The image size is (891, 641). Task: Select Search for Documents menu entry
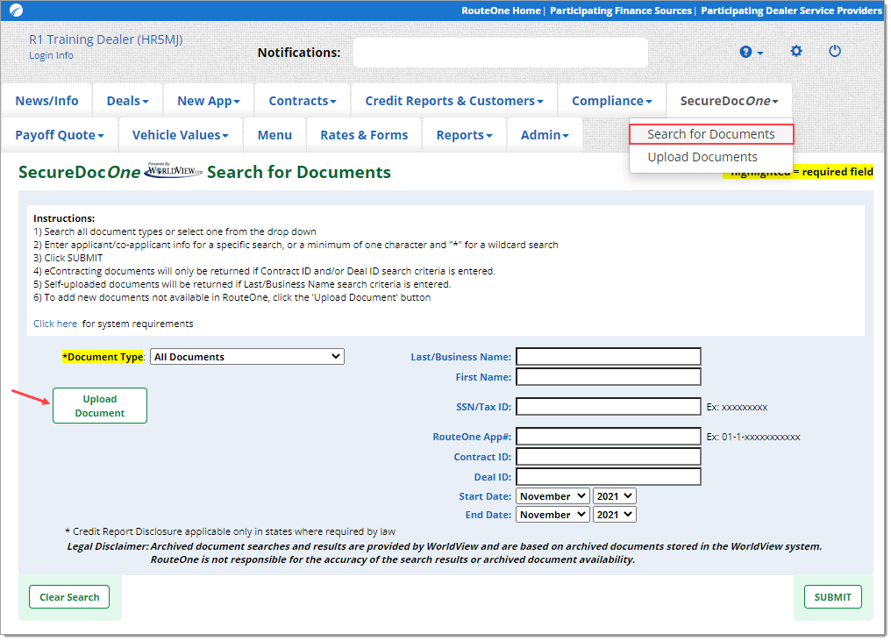tap(711, 134)
